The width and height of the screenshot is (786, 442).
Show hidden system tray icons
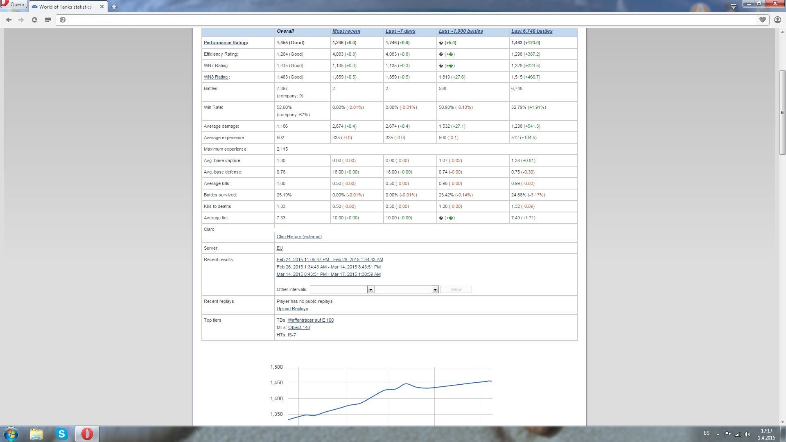coord(718,434)
